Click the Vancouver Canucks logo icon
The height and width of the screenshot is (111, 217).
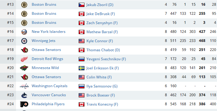(x=24, y=95)
